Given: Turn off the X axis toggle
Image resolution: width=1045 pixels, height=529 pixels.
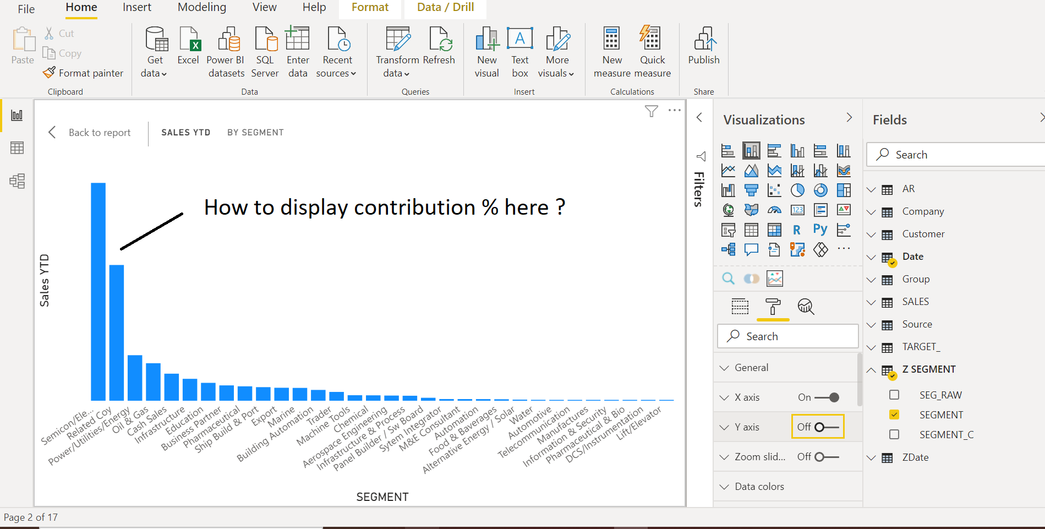Looking at the screenshot, I should 827,397.
